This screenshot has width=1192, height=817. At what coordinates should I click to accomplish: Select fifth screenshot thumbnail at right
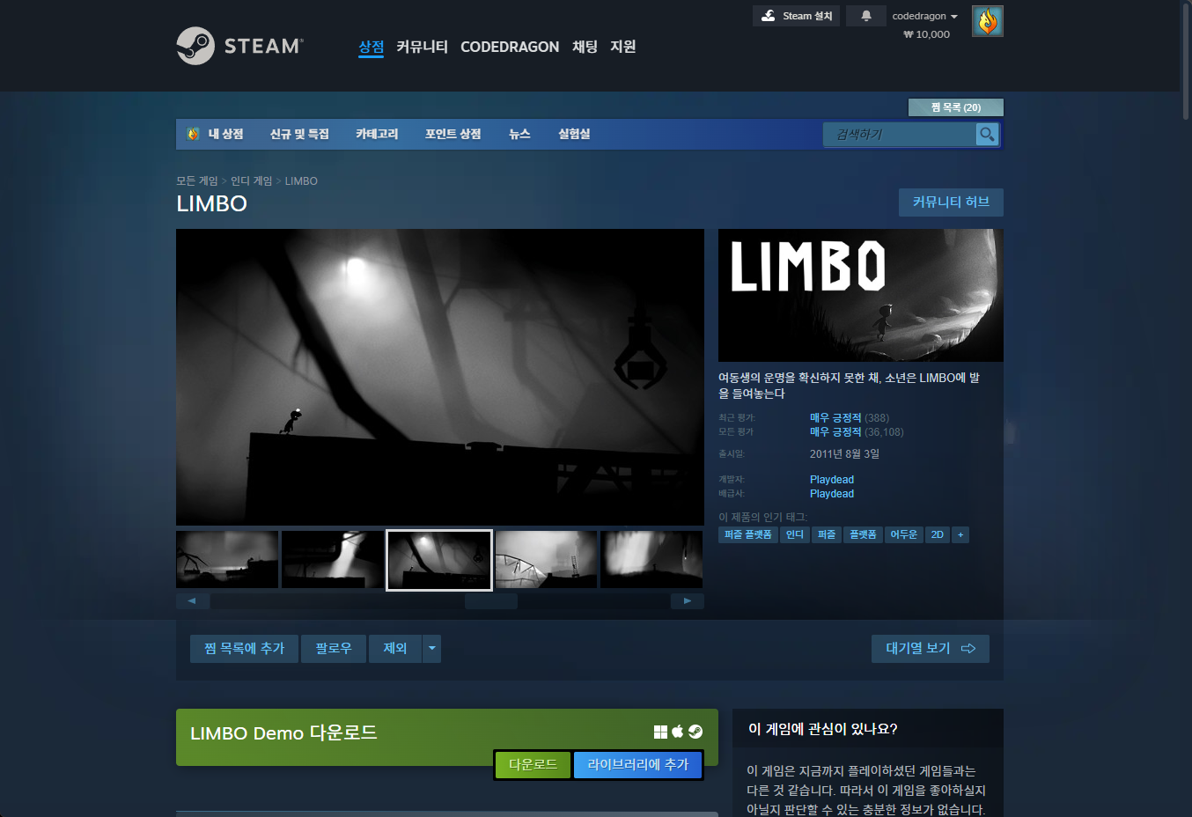tap(651, 560)
